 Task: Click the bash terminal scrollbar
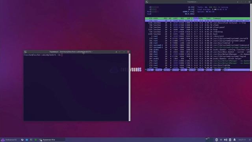pyautogui.click(x=130, y=87)
